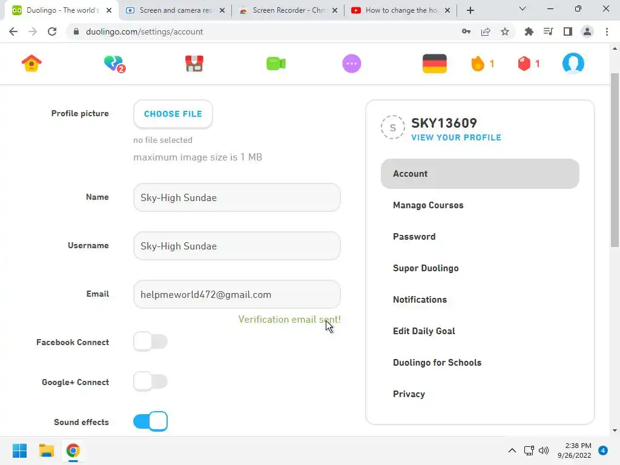Open Edit Daily Goal settings

(424, 331)
